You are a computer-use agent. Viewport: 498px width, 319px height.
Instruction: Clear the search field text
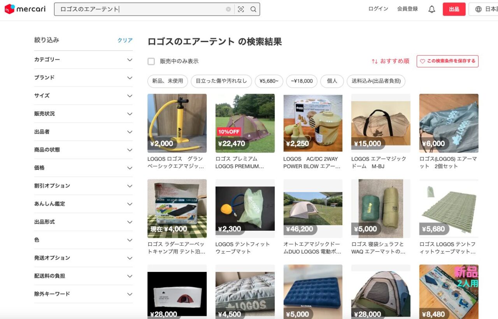point(228,9)
